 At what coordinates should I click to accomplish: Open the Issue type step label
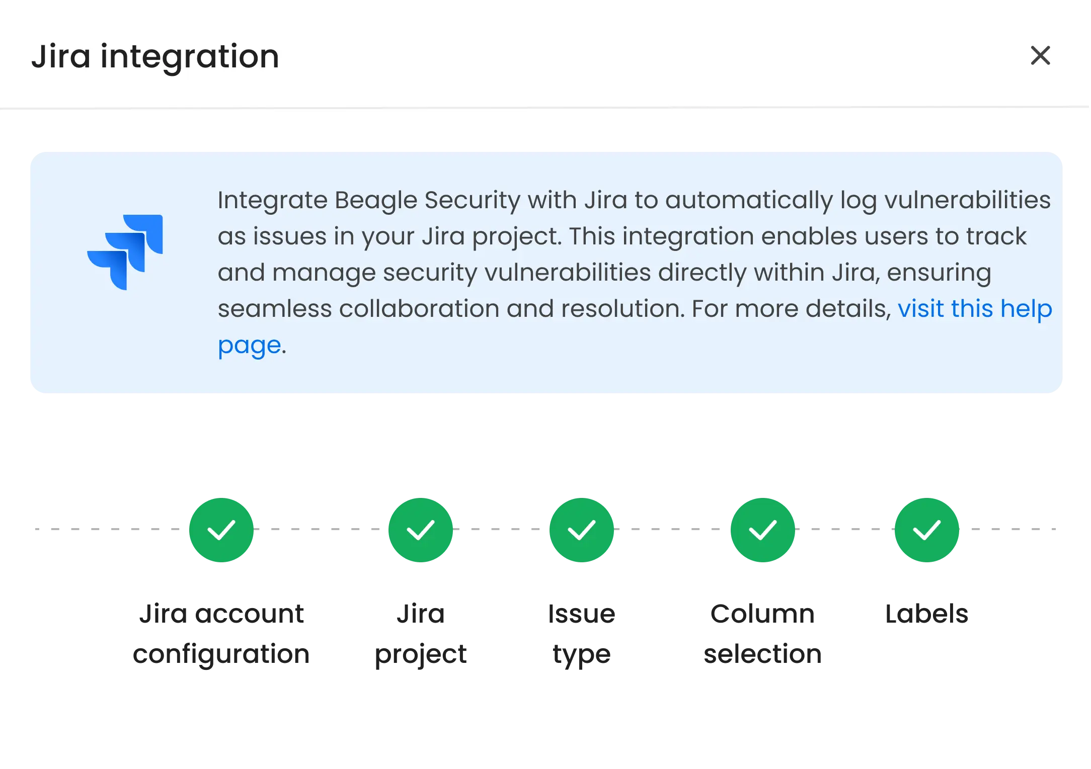click(x=582, y=634)
